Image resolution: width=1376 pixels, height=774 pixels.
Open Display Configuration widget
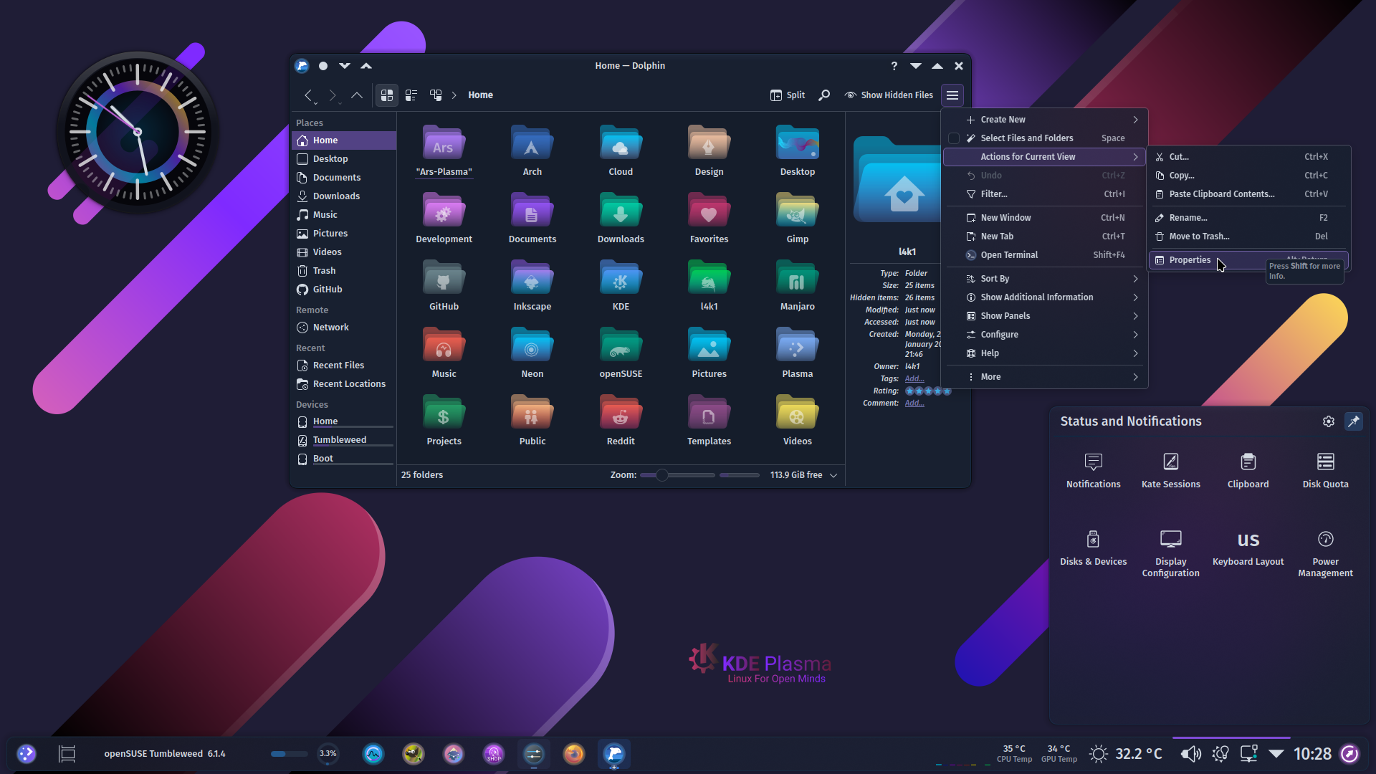1171,553
